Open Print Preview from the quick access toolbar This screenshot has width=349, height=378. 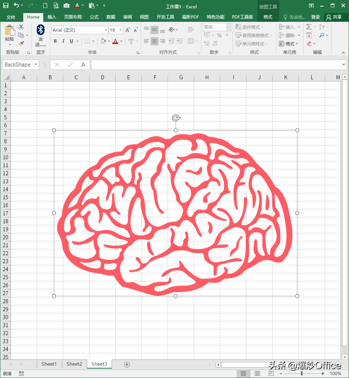[x=56, y=5]
